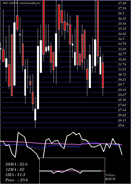Click the '5MA : 31.3' reading
This screenshot has width=131, height=184.
(x=15, y=175)
